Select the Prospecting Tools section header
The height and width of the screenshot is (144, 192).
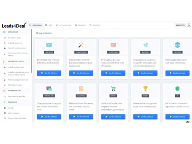click(16, 61)
